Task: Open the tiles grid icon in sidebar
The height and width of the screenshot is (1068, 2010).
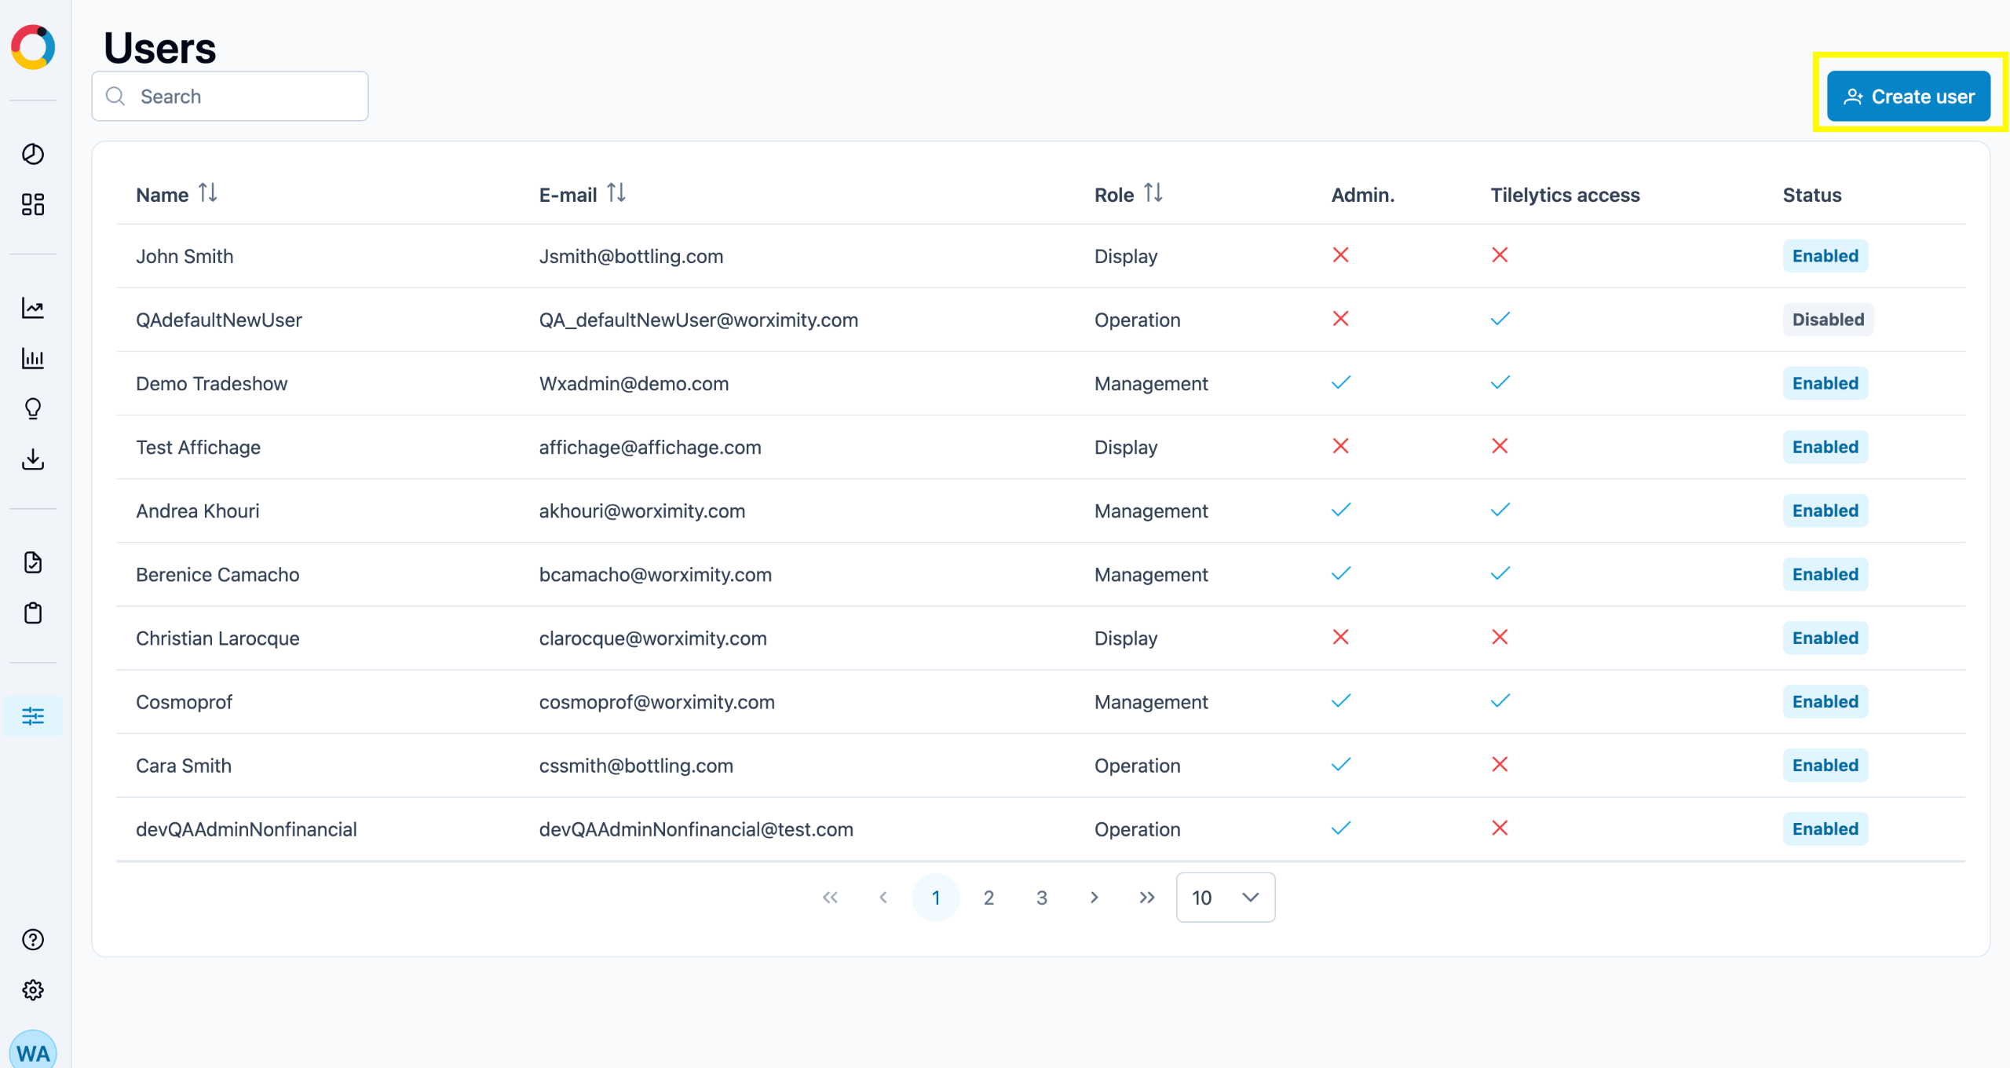Action: click(32, 205)
